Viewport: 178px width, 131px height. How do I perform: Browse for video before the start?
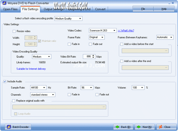[x=166, y=51]
